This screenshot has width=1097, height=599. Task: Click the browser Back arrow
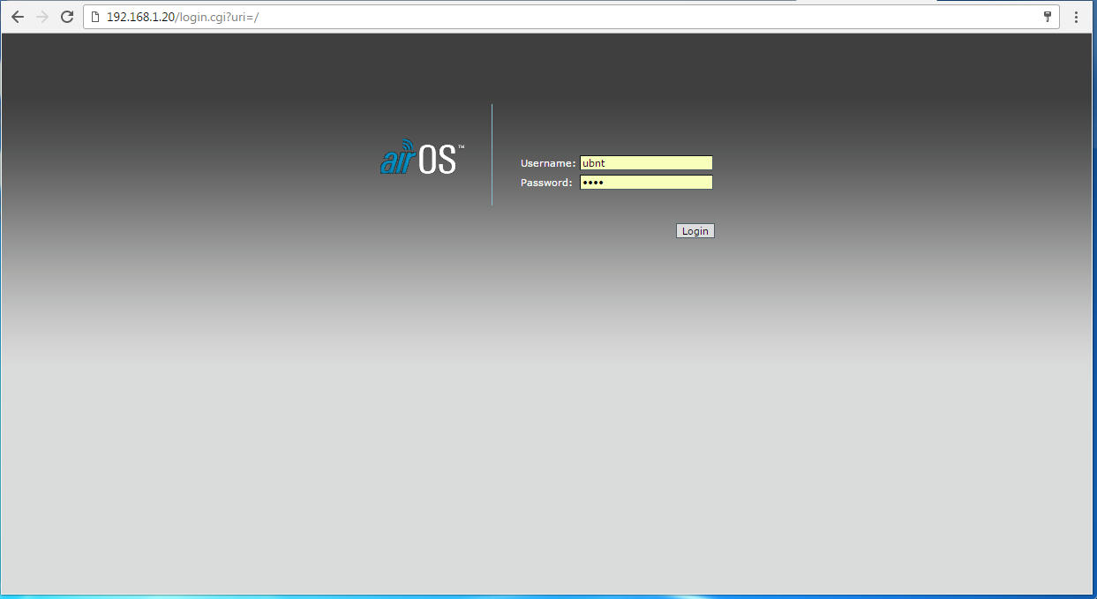point(18,17)
